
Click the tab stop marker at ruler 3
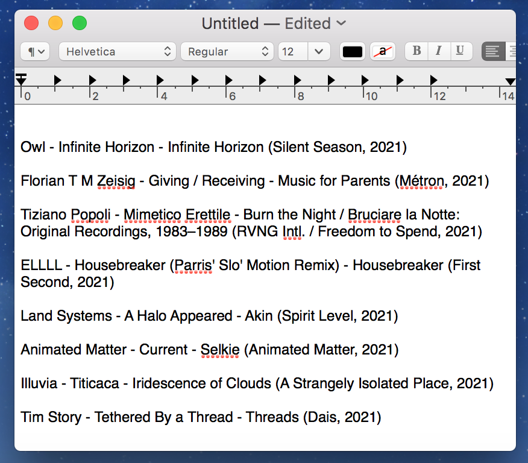click(x=127, y=80)
